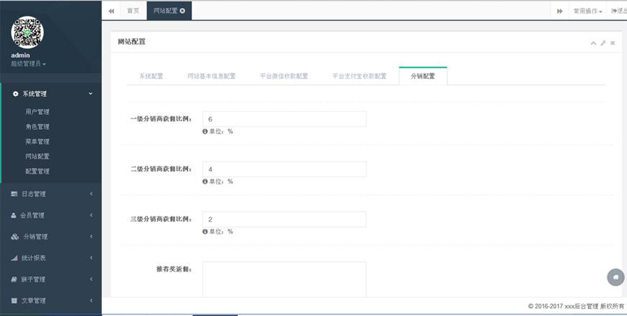Collapse the 网站配置 panel with chevron
Viewport: 627px width, 316px height.
coord(593,43)
